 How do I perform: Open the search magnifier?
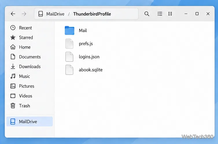(147, 14)
